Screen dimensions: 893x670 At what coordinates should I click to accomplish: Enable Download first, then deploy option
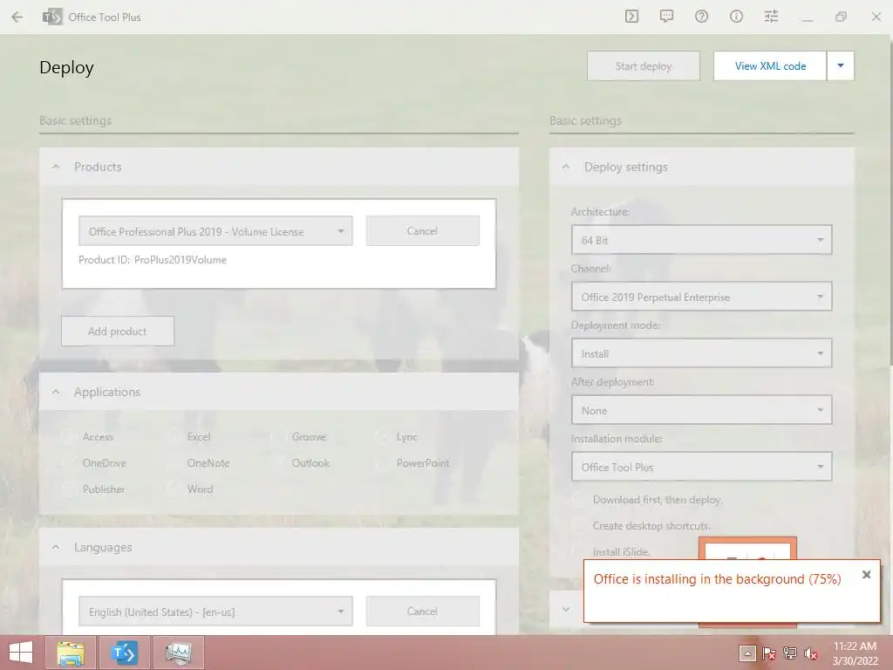pos(579,500)
